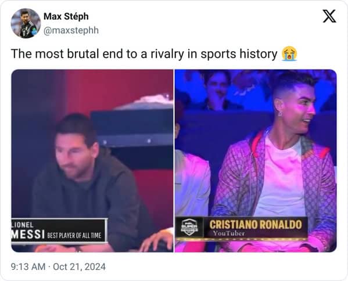The height and width of the screenshot is (281, 348).
Task: Open the Max Stéph profile avatar
Action: click(x=26, y=23)
